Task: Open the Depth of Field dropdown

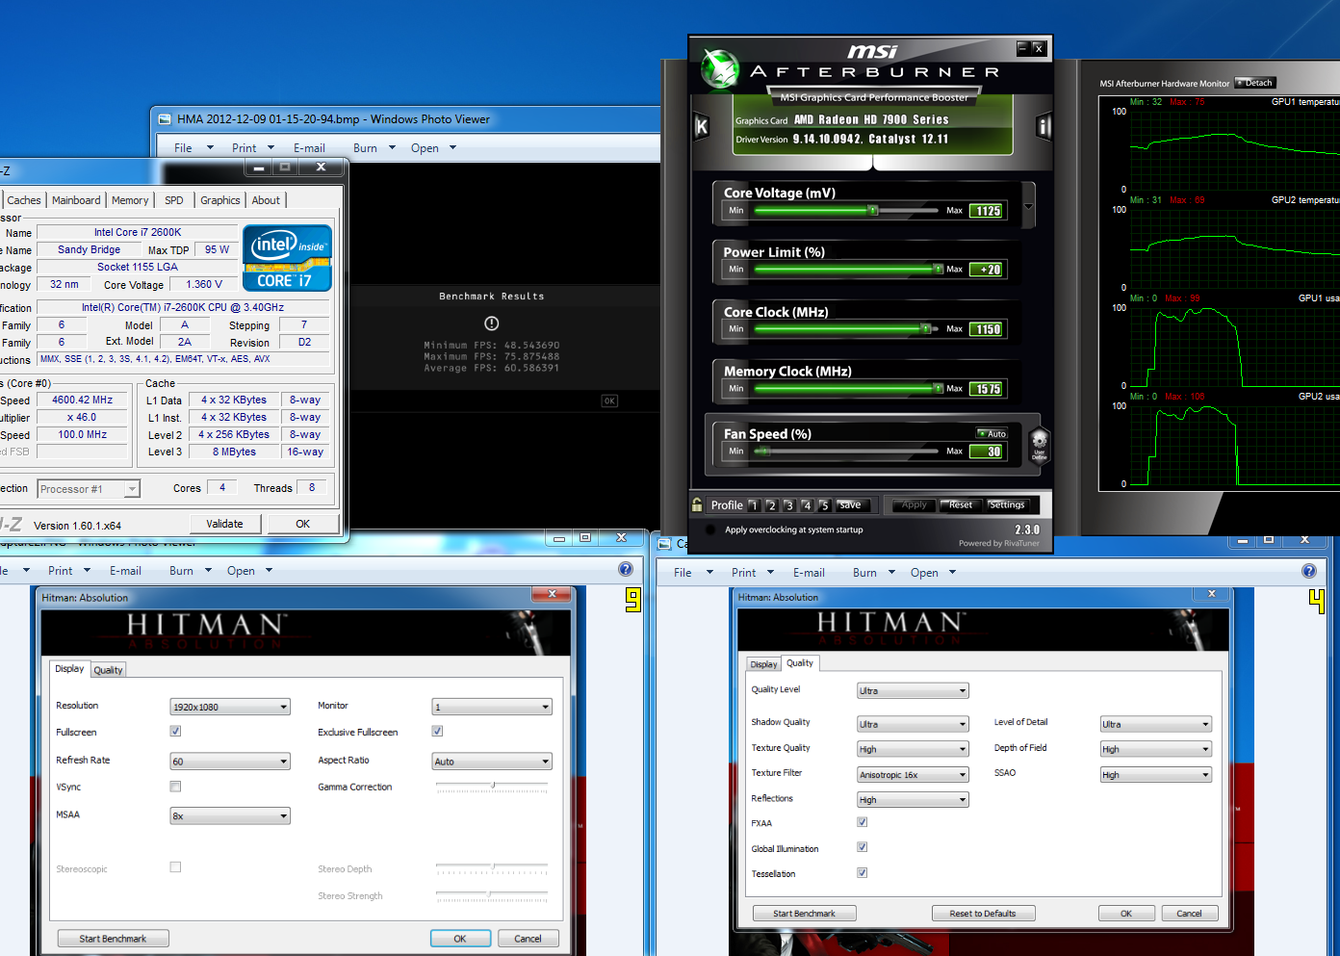Action: 1155,749
